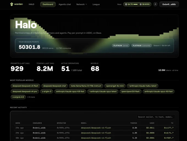Click '30m ago' timestamp row

20,138
